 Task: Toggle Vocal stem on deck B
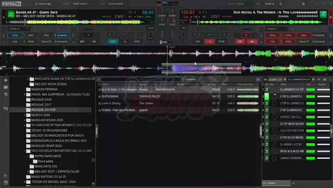[x=272, y=35]
